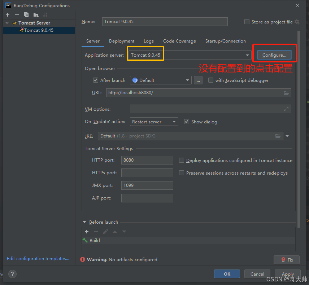Create new configuration folder icon

coord(36,15)
